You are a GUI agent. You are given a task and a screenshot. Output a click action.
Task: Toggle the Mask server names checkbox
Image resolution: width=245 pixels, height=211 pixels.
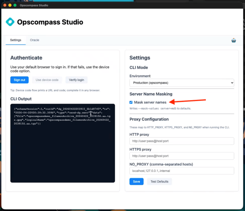point(131,102)
